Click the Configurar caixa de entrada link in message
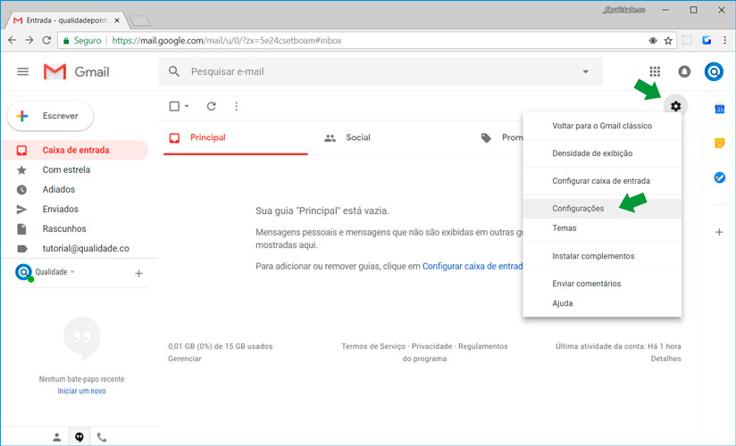 (x=473, y=267)
